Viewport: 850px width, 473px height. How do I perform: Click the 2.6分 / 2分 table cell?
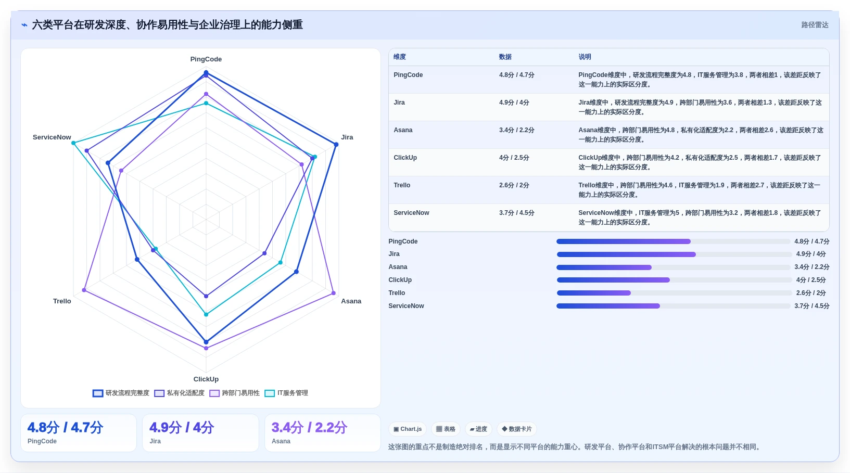point(514,185)
